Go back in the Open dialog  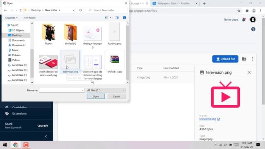click(5, 10)
